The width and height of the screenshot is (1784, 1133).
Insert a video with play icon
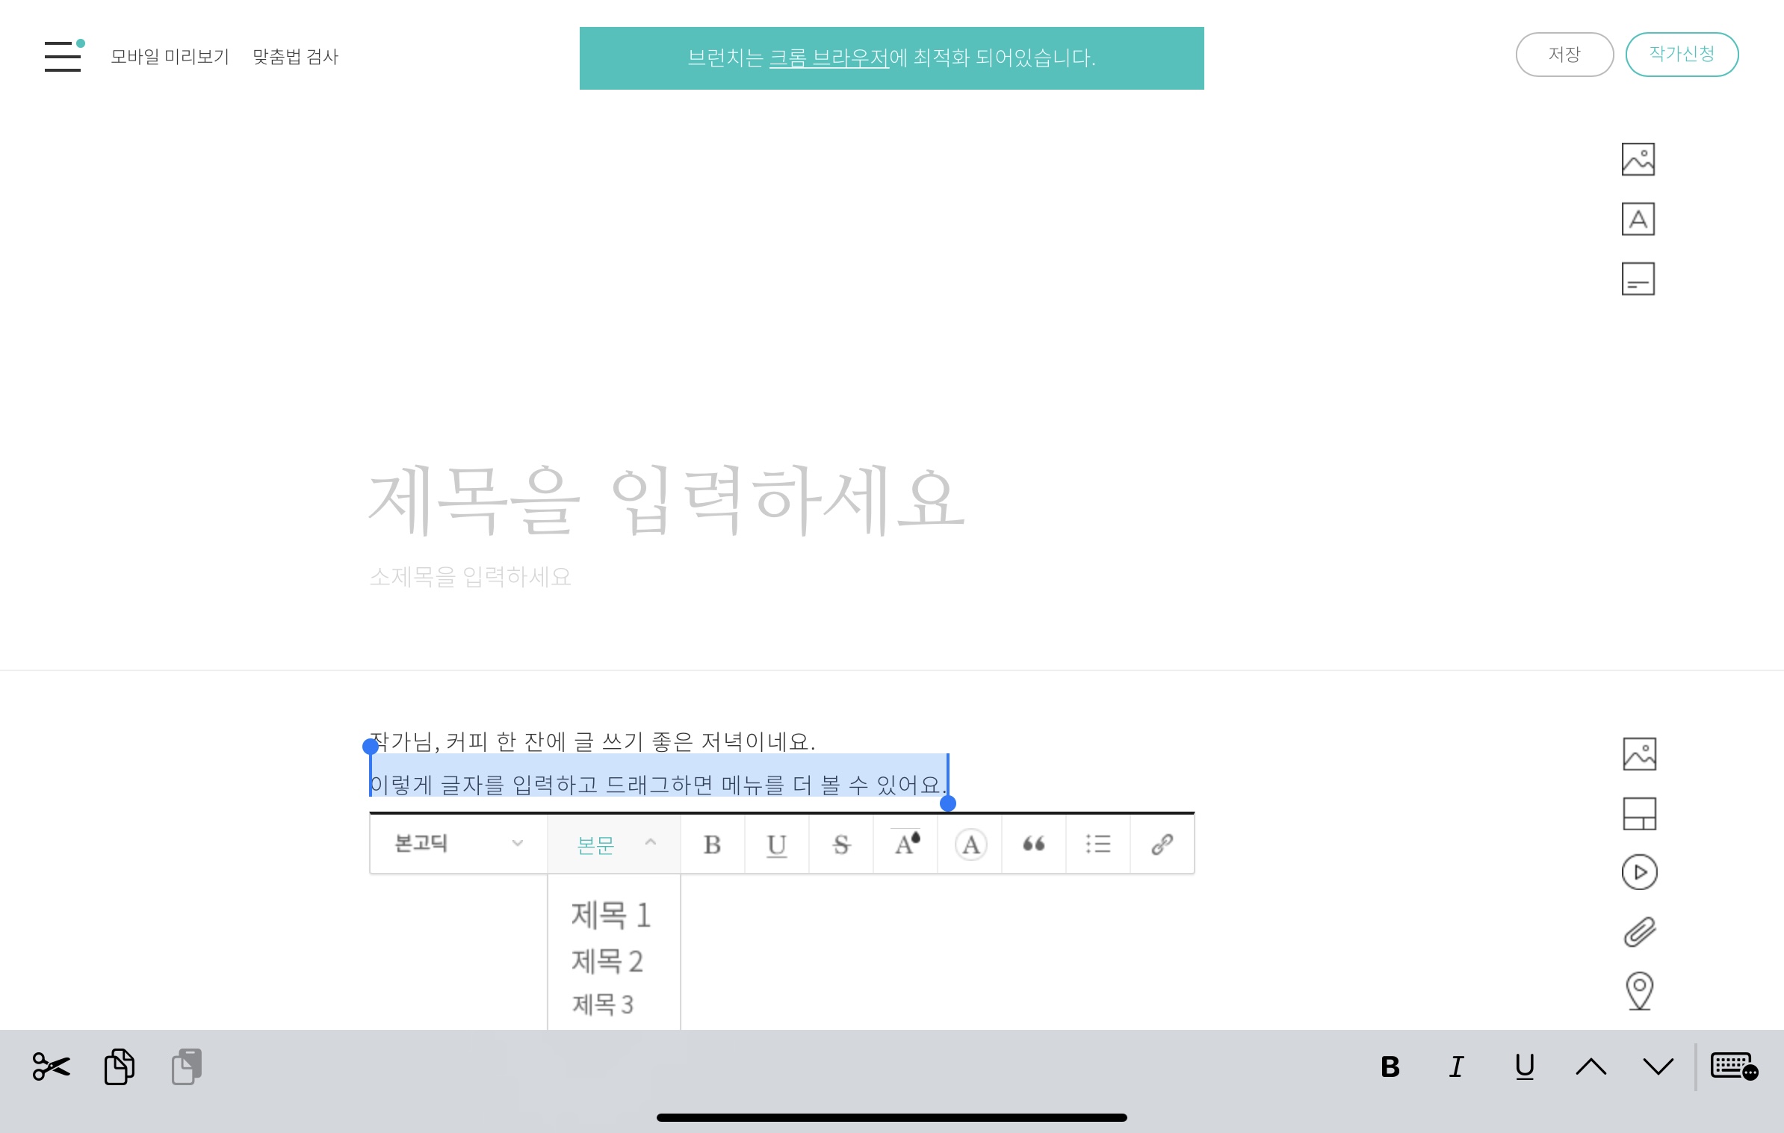[1639, 872]
